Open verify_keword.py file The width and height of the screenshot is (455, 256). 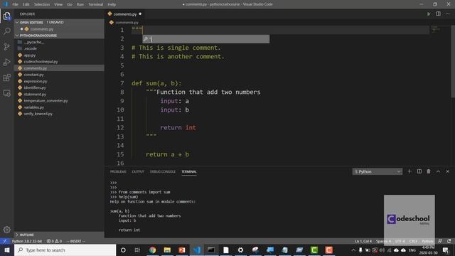coord(38,114)
